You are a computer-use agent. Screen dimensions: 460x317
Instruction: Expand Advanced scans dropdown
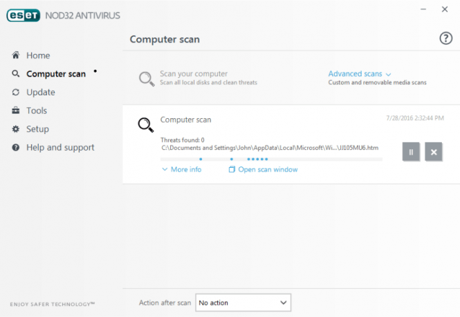355,73
